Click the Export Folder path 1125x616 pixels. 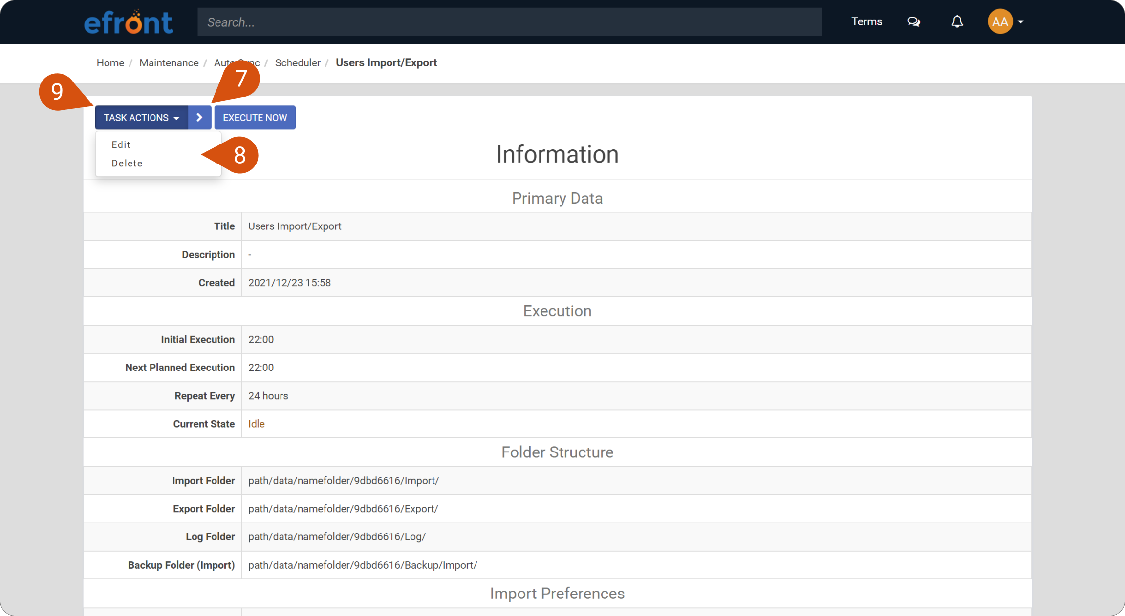[x=343, y=509]
